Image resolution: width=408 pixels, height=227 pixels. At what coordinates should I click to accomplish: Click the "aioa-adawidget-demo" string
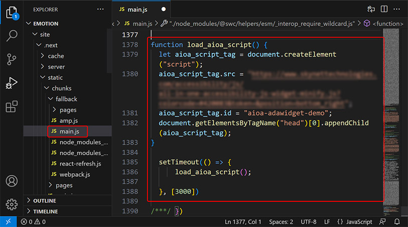click(286, 113)
